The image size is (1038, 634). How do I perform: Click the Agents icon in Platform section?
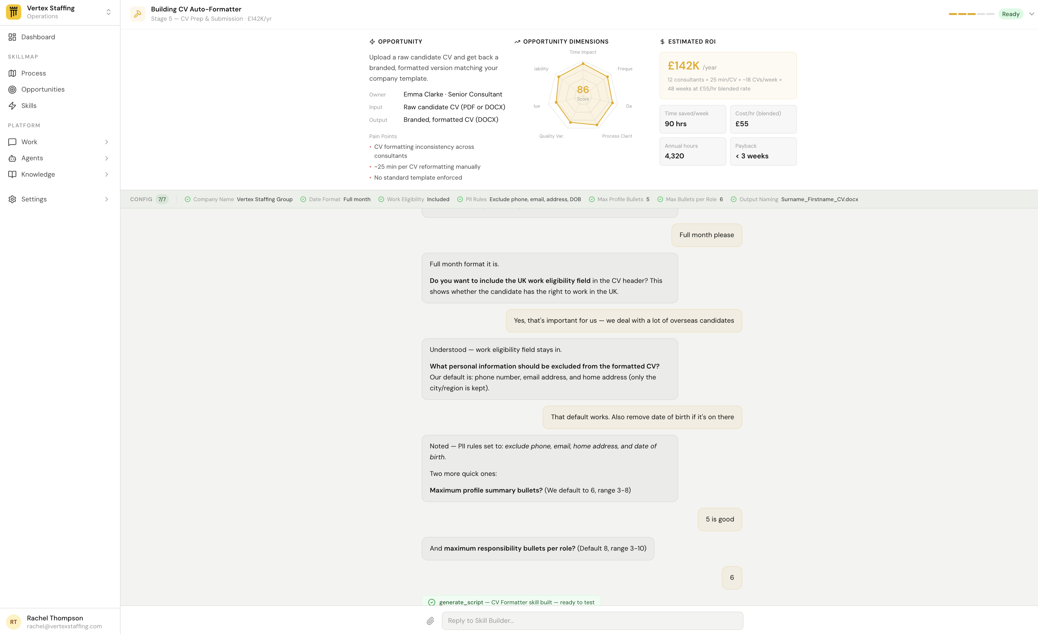[12, 158]
